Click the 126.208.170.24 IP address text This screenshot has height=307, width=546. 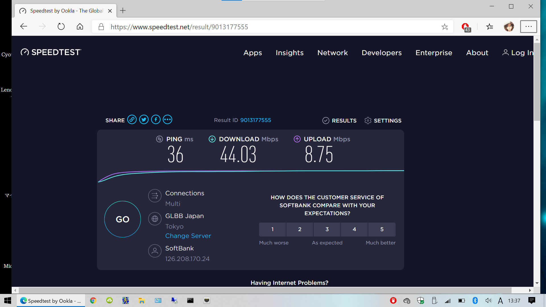pyautogui.click(x=187, y=259)
